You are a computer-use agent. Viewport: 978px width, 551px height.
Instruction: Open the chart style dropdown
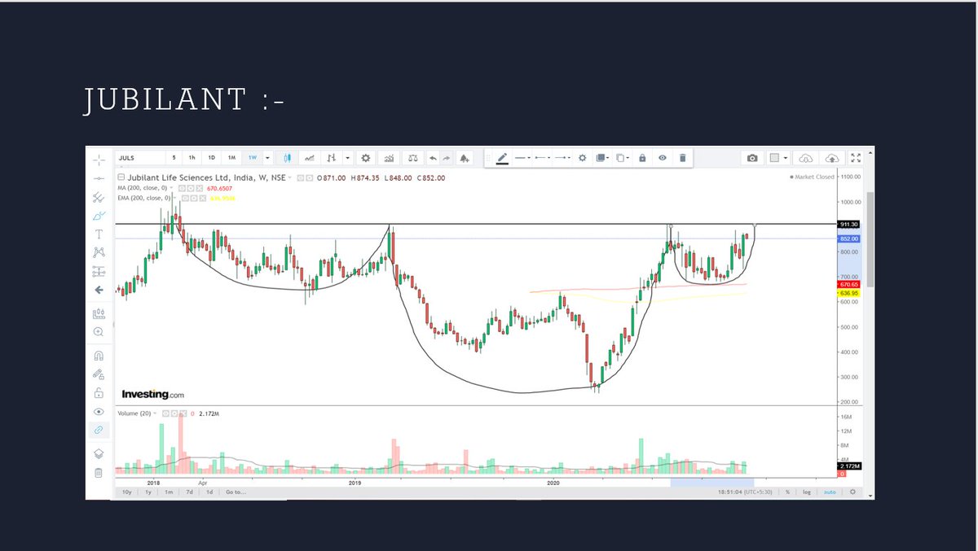[346, 157]
